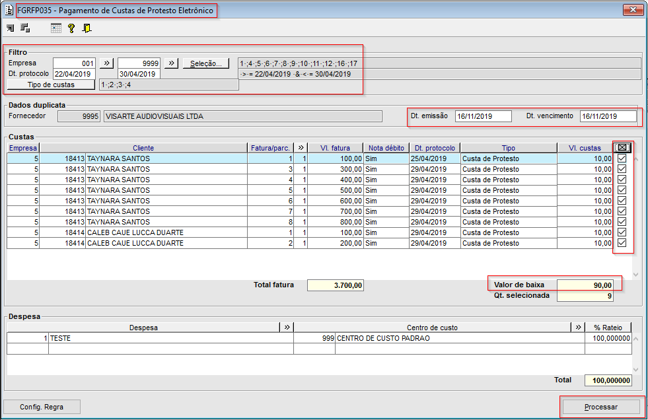The image size is (648, 420).
Task: Uncheck row with Fatura 1 of TAYNARA SANTOS
Action: (x=622, y=158)
